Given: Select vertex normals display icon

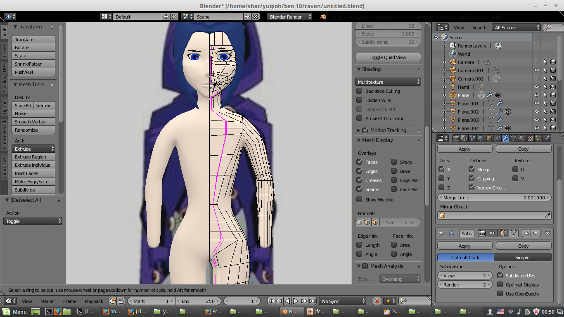Looking at the screenshot, I should pyautogui.click(x=359, y=222).
